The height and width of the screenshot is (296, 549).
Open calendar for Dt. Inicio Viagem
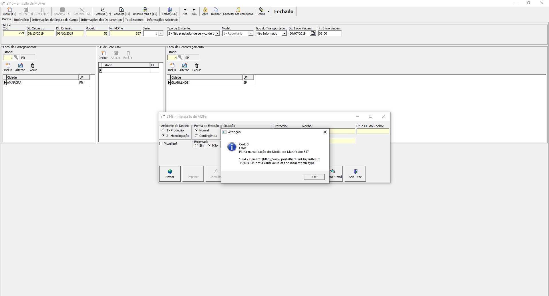click(x=313, y=33)
